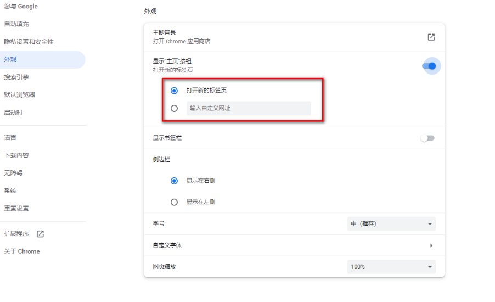
Task: Click the 显示书签栏 label
Action: 167,138
